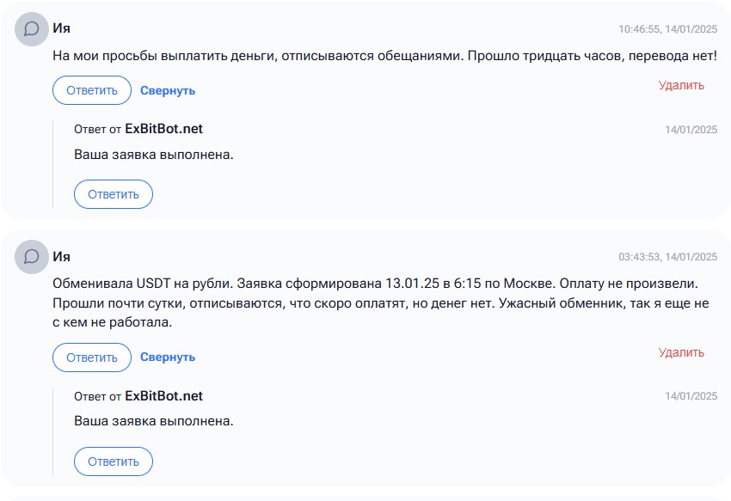Click the author name Ия on the USDT comment
The image size is (731, 501).
62,256
